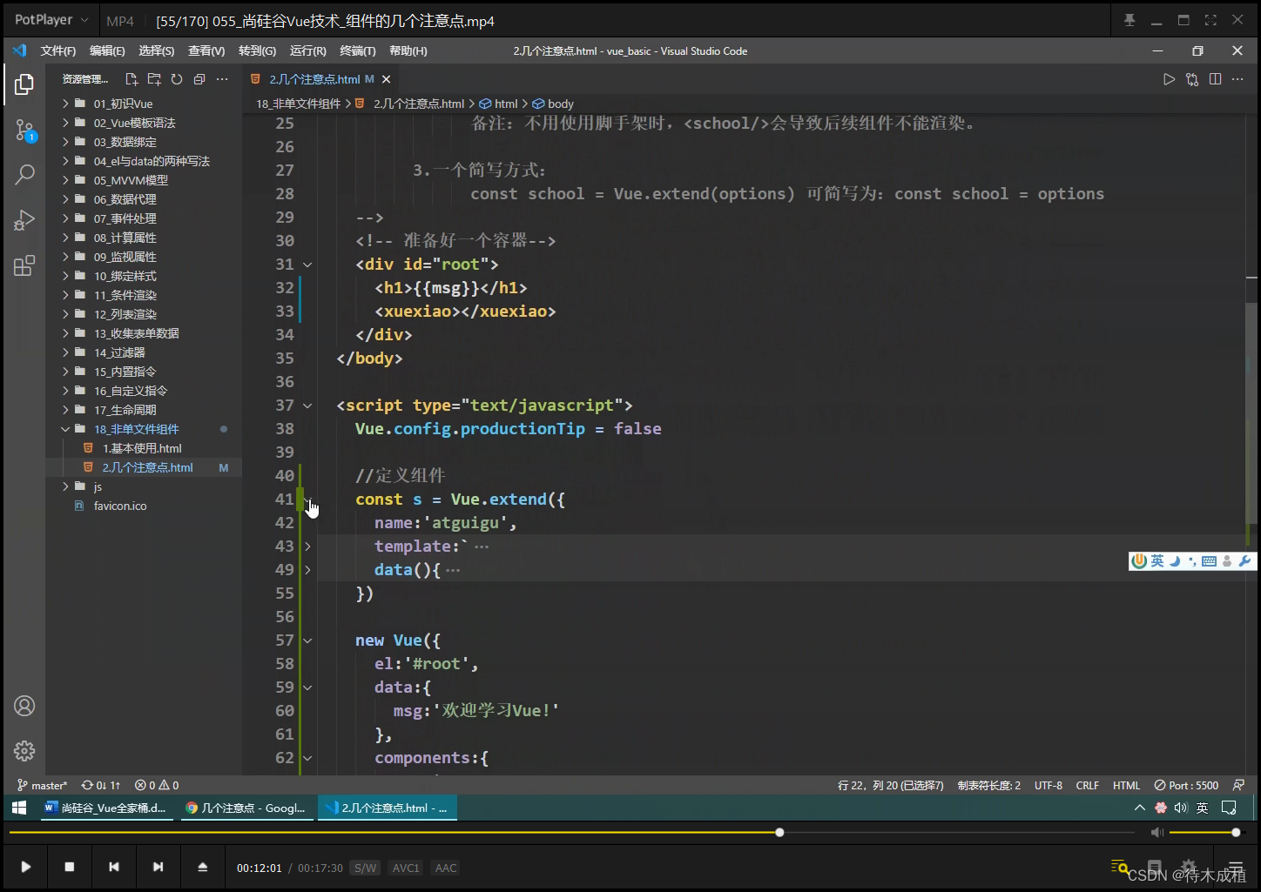Open Windows Start menu in video
This screenshot has height=892, width=1261.
click(x=19, y=808)
